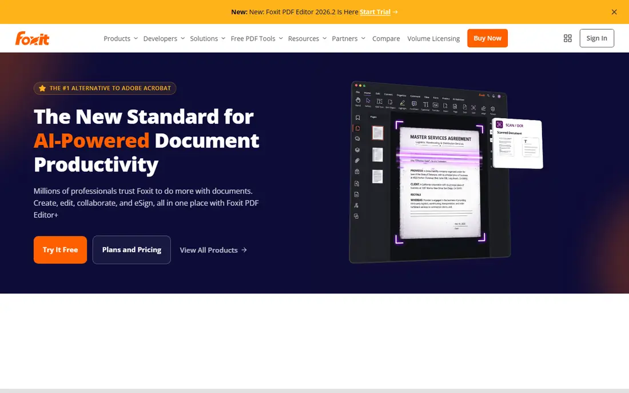Click the heading 'The New Standard for'
This screenshot has width=629, height=393.
point(144,117)
